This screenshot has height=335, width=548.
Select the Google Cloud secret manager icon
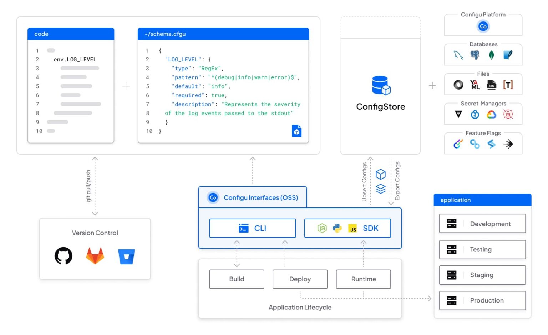pyautogui.click(x=491, y=114)
